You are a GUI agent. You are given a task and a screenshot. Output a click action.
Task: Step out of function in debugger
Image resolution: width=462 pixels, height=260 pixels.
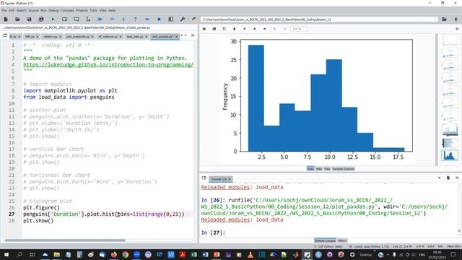click(x=135, y=19)
